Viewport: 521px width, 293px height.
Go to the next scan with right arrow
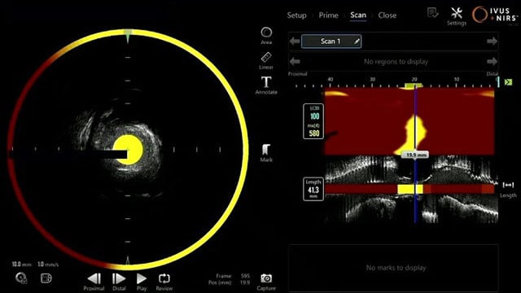492,42
